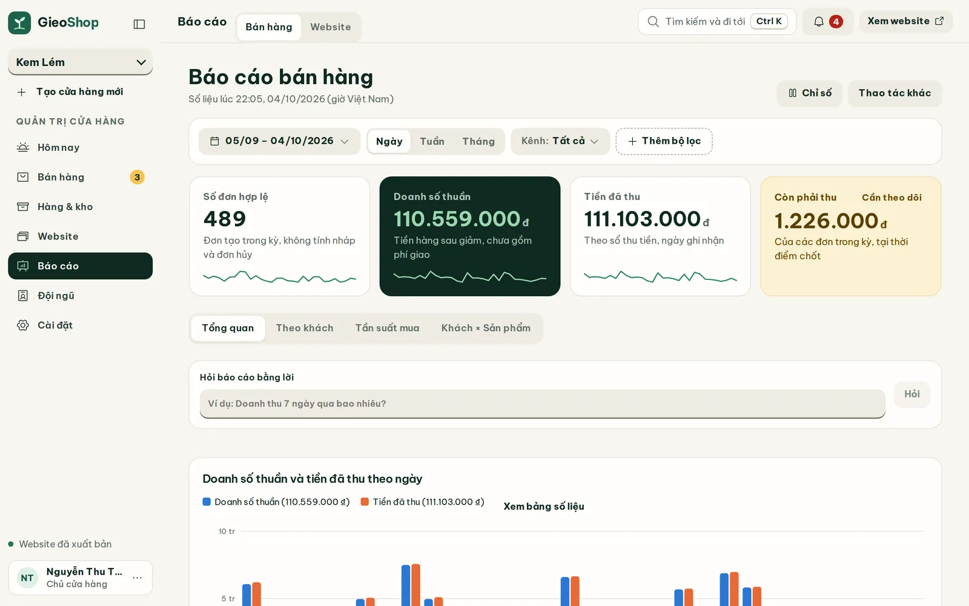Select the Bán hàng top tab

pos(269,27)
